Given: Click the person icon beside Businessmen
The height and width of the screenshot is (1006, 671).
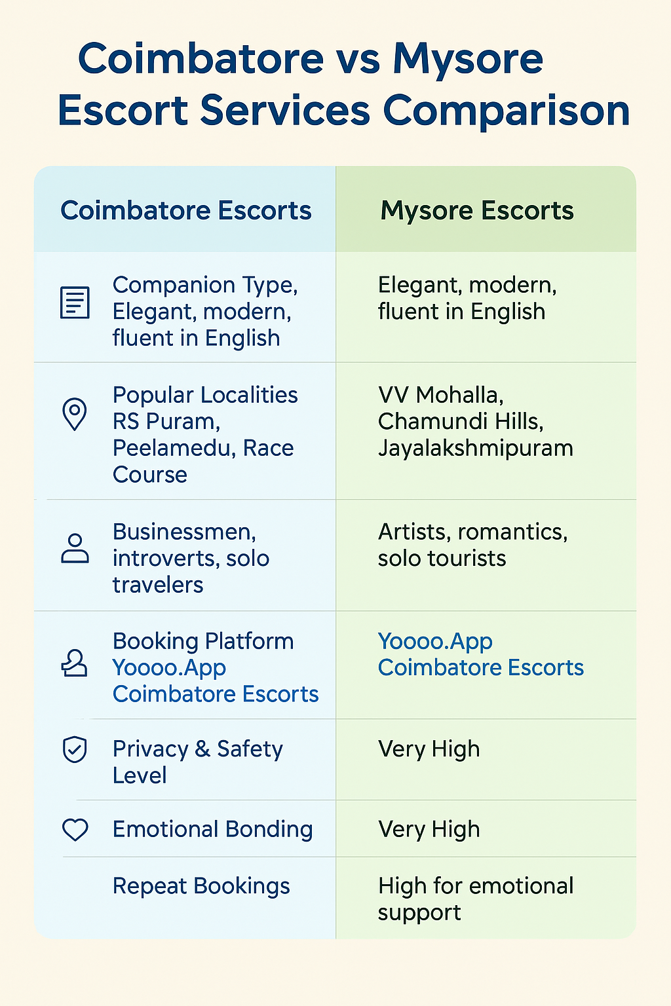Looking at the screenshot, I should coord(75,549).
